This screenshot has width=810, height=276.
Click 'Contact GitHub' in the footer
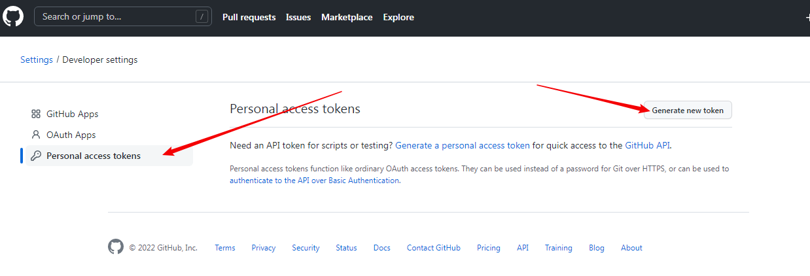tap(433, 248)
